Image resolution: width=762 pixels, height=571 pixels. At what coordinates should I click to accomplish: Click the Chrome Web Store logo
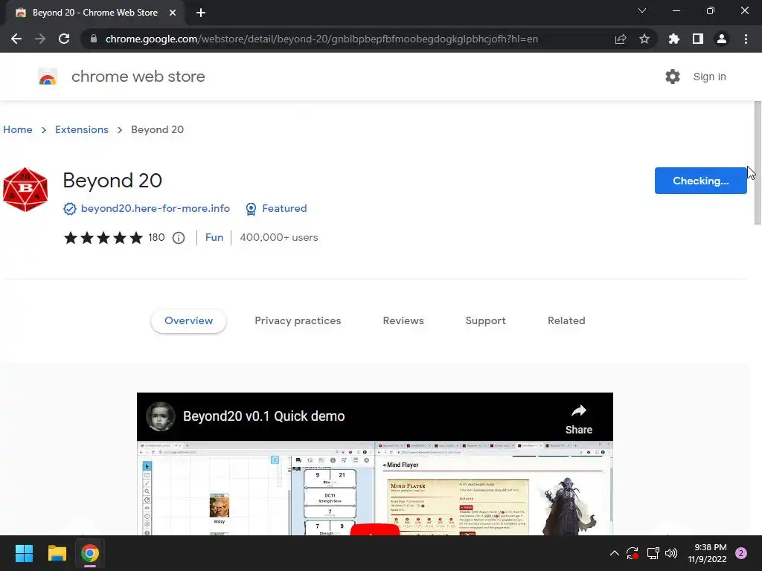click(x=48, y=77)
